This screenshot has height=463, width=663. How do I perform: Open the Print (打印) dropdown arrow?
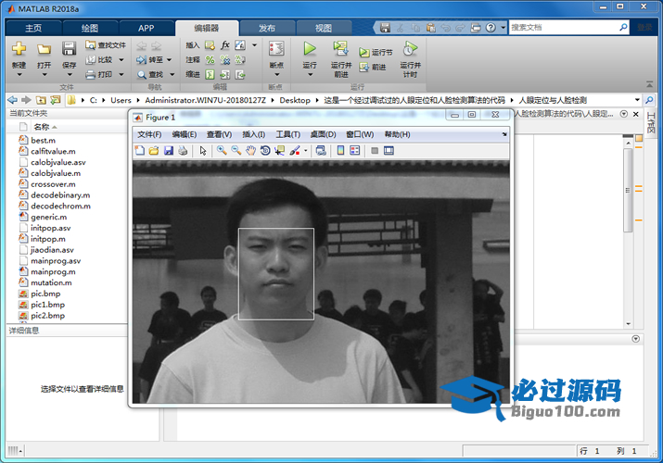pyautogui.click(x=121, y=74)
